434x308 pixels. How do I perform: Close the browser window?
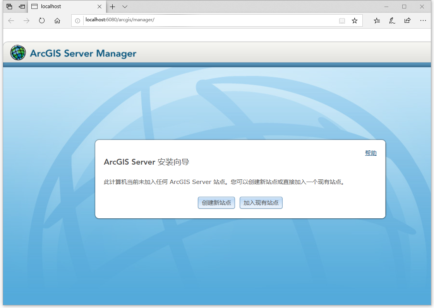pyautogui.click(x=422, y=7)
